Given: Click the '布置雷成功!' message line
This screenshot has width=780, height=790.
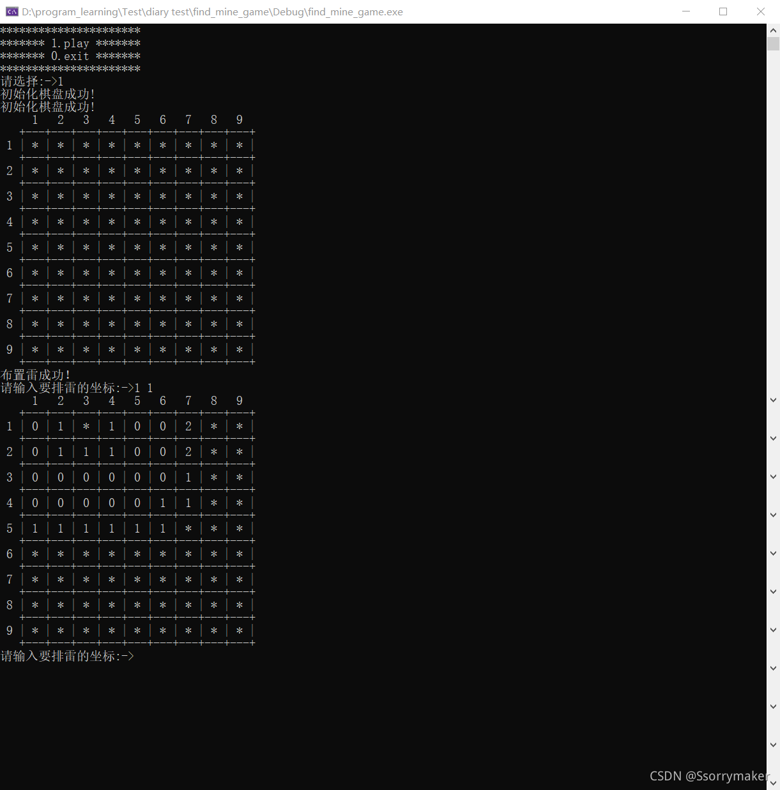Looking at the screenshot, I should pos(35,375).
